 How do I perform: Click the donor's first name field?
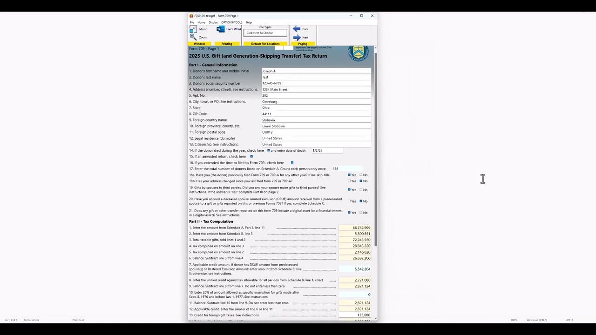316,71
